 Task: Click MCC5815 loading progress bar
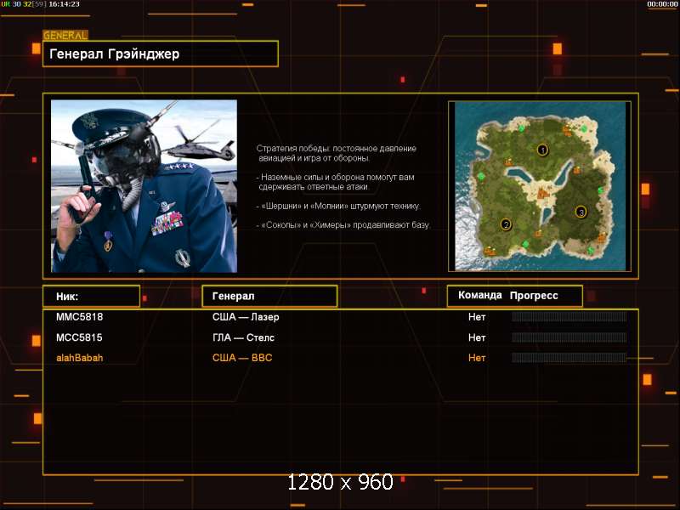(x=569, y=337)
